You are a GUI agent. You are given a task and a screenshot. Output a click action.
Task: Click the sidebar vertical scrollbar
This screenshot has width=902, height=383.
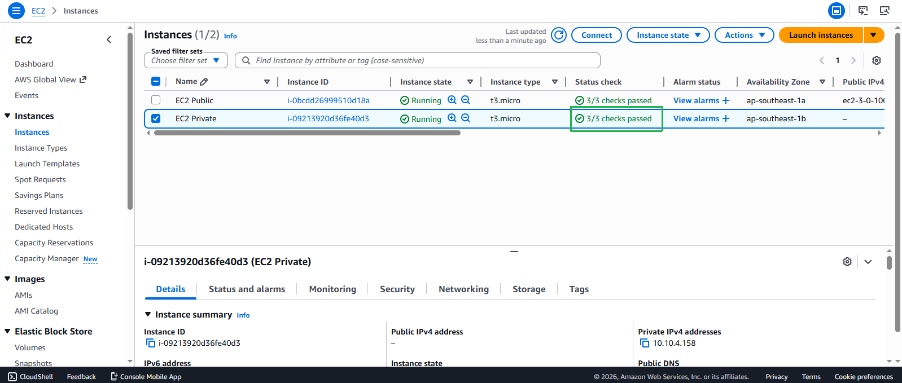point(130,121)
